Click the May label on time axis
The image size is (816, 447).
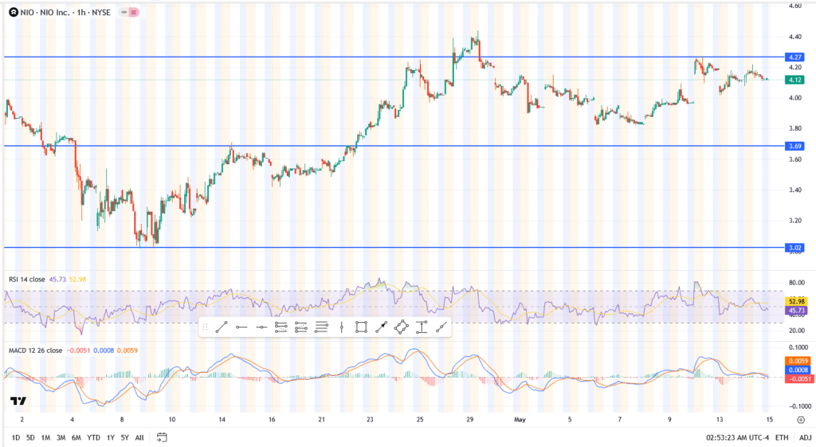[x=520, y=419]
